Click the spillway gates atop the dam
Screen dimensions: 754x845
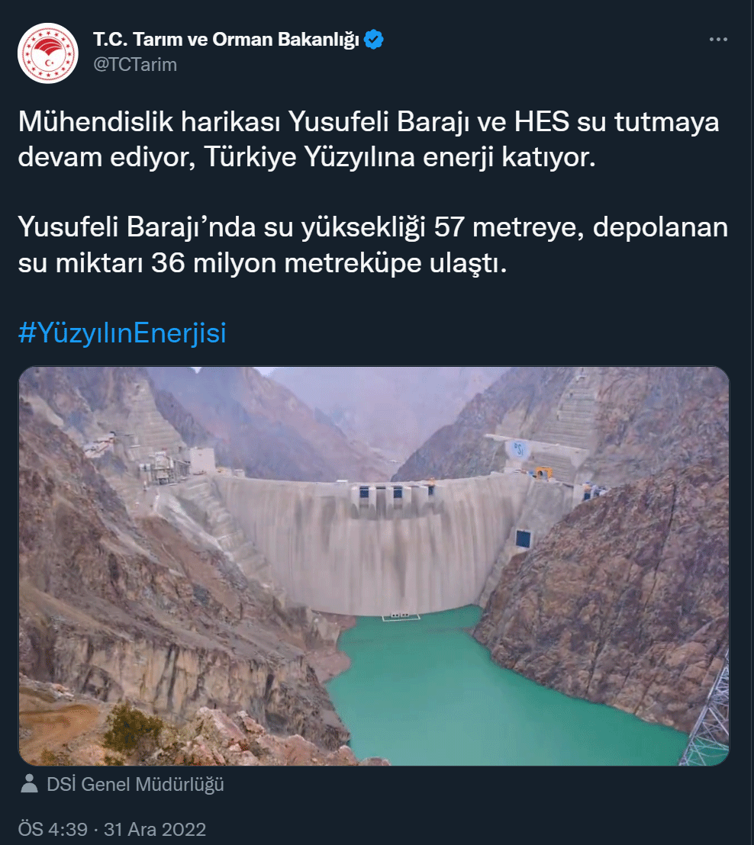click(392, 497)
